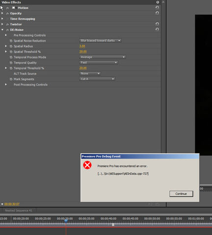Click the white marker on the timeline bar
The height and width of the screenshot is (235, 212).
pyautogui.click(x=113, y=225)
